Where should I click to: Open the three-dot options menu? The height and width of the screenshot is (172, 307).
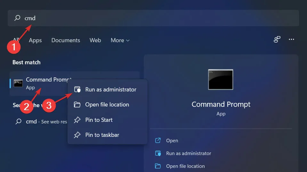(x=291, y=39)
